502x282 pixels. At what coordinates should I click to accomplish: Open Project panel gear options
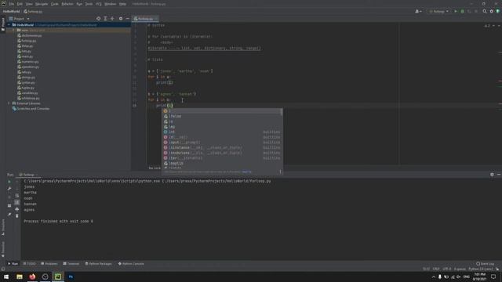tap(121, 19)
